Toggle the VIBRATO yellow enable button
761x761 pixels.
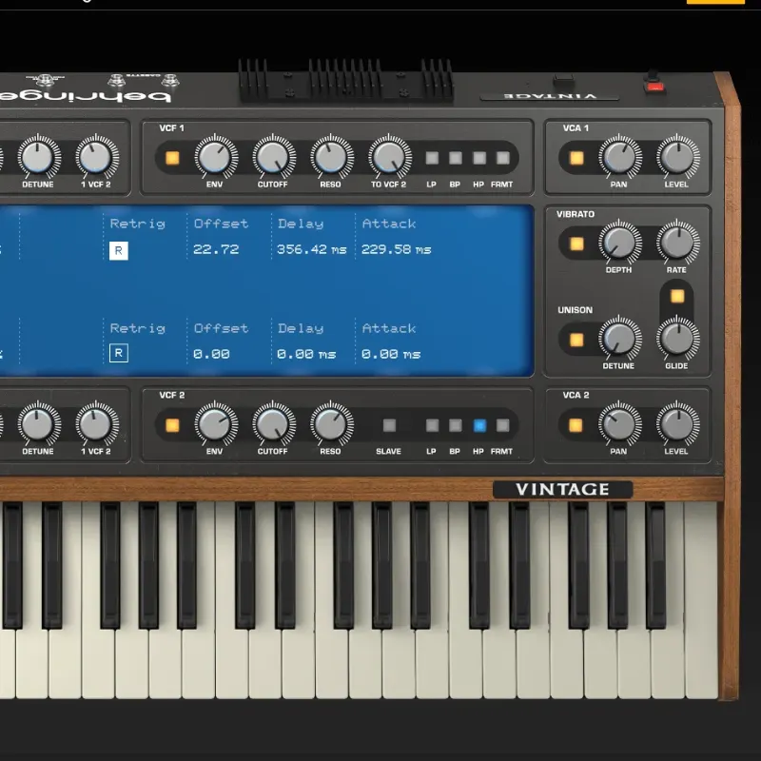(x=576, y=244)
